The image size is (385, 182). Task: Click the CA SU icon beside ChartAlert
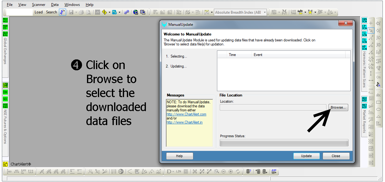click(5, 164)
